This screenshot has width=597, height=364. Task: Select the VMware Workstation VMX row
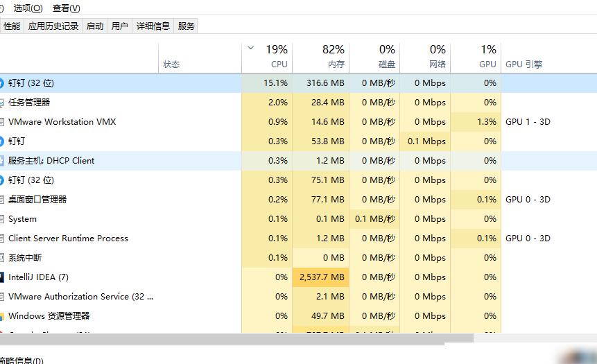pos(298,122)
